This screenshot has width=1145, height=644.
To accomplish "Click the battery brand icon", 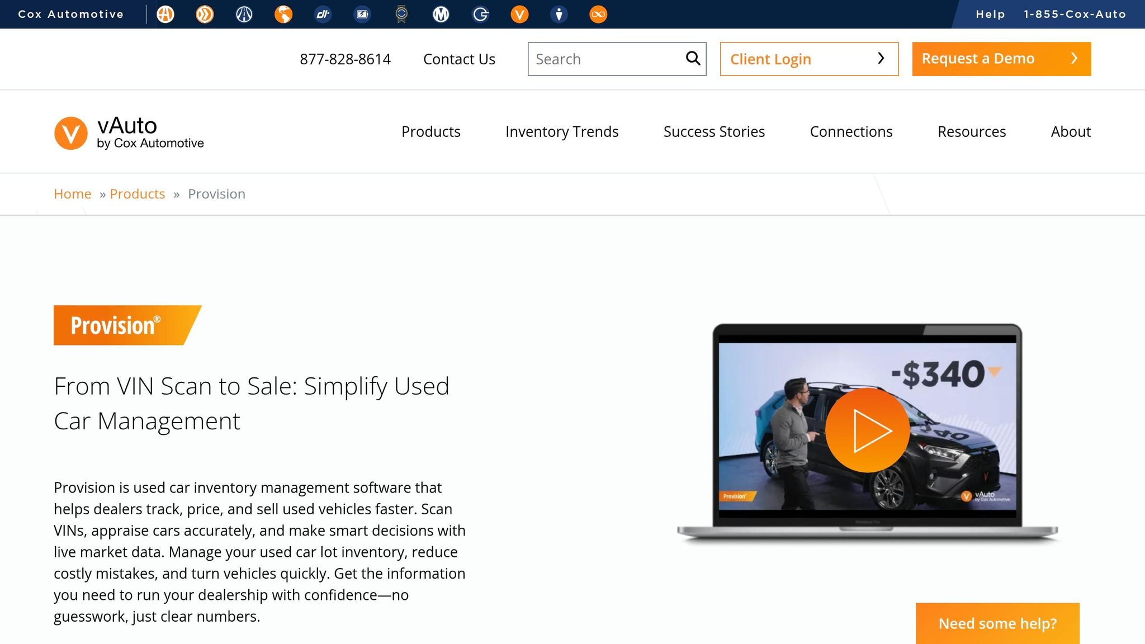I will pos(362,15).
